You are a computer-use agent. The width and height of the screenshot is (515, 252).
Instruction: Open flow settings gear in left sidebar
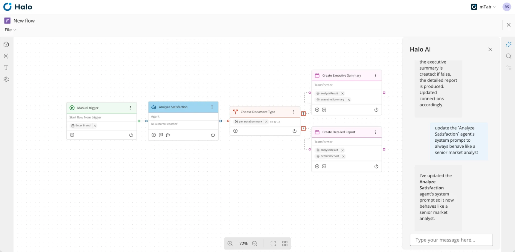pyautogui.click(x=6, y=79)
